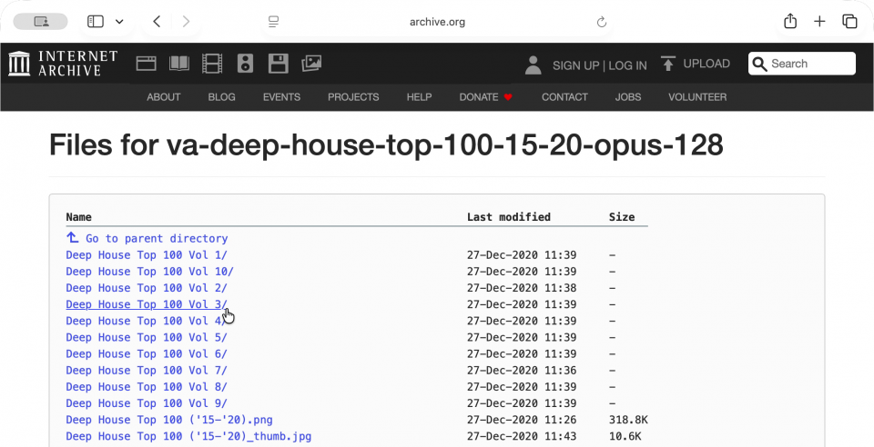The height and width of the screenshot is (447, 874).
Task: Open the Images icon in navbar
Action: pos(311,64)
